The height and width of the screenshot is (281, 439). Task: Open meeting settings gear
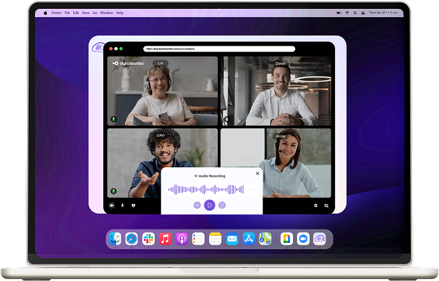pos(316,205)
